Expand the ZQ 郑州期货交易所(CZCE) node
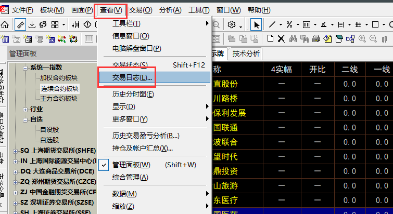 coord(15,182)
